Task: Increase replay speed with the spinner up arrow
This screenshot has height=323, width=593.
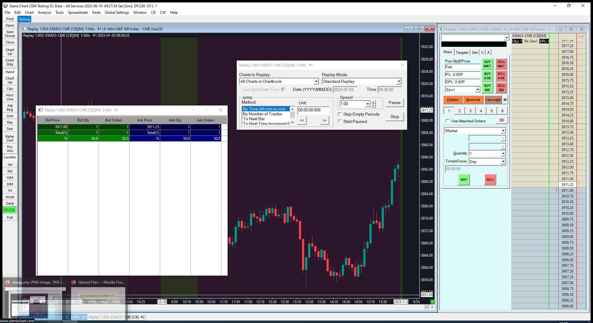Action: (373, 102)
